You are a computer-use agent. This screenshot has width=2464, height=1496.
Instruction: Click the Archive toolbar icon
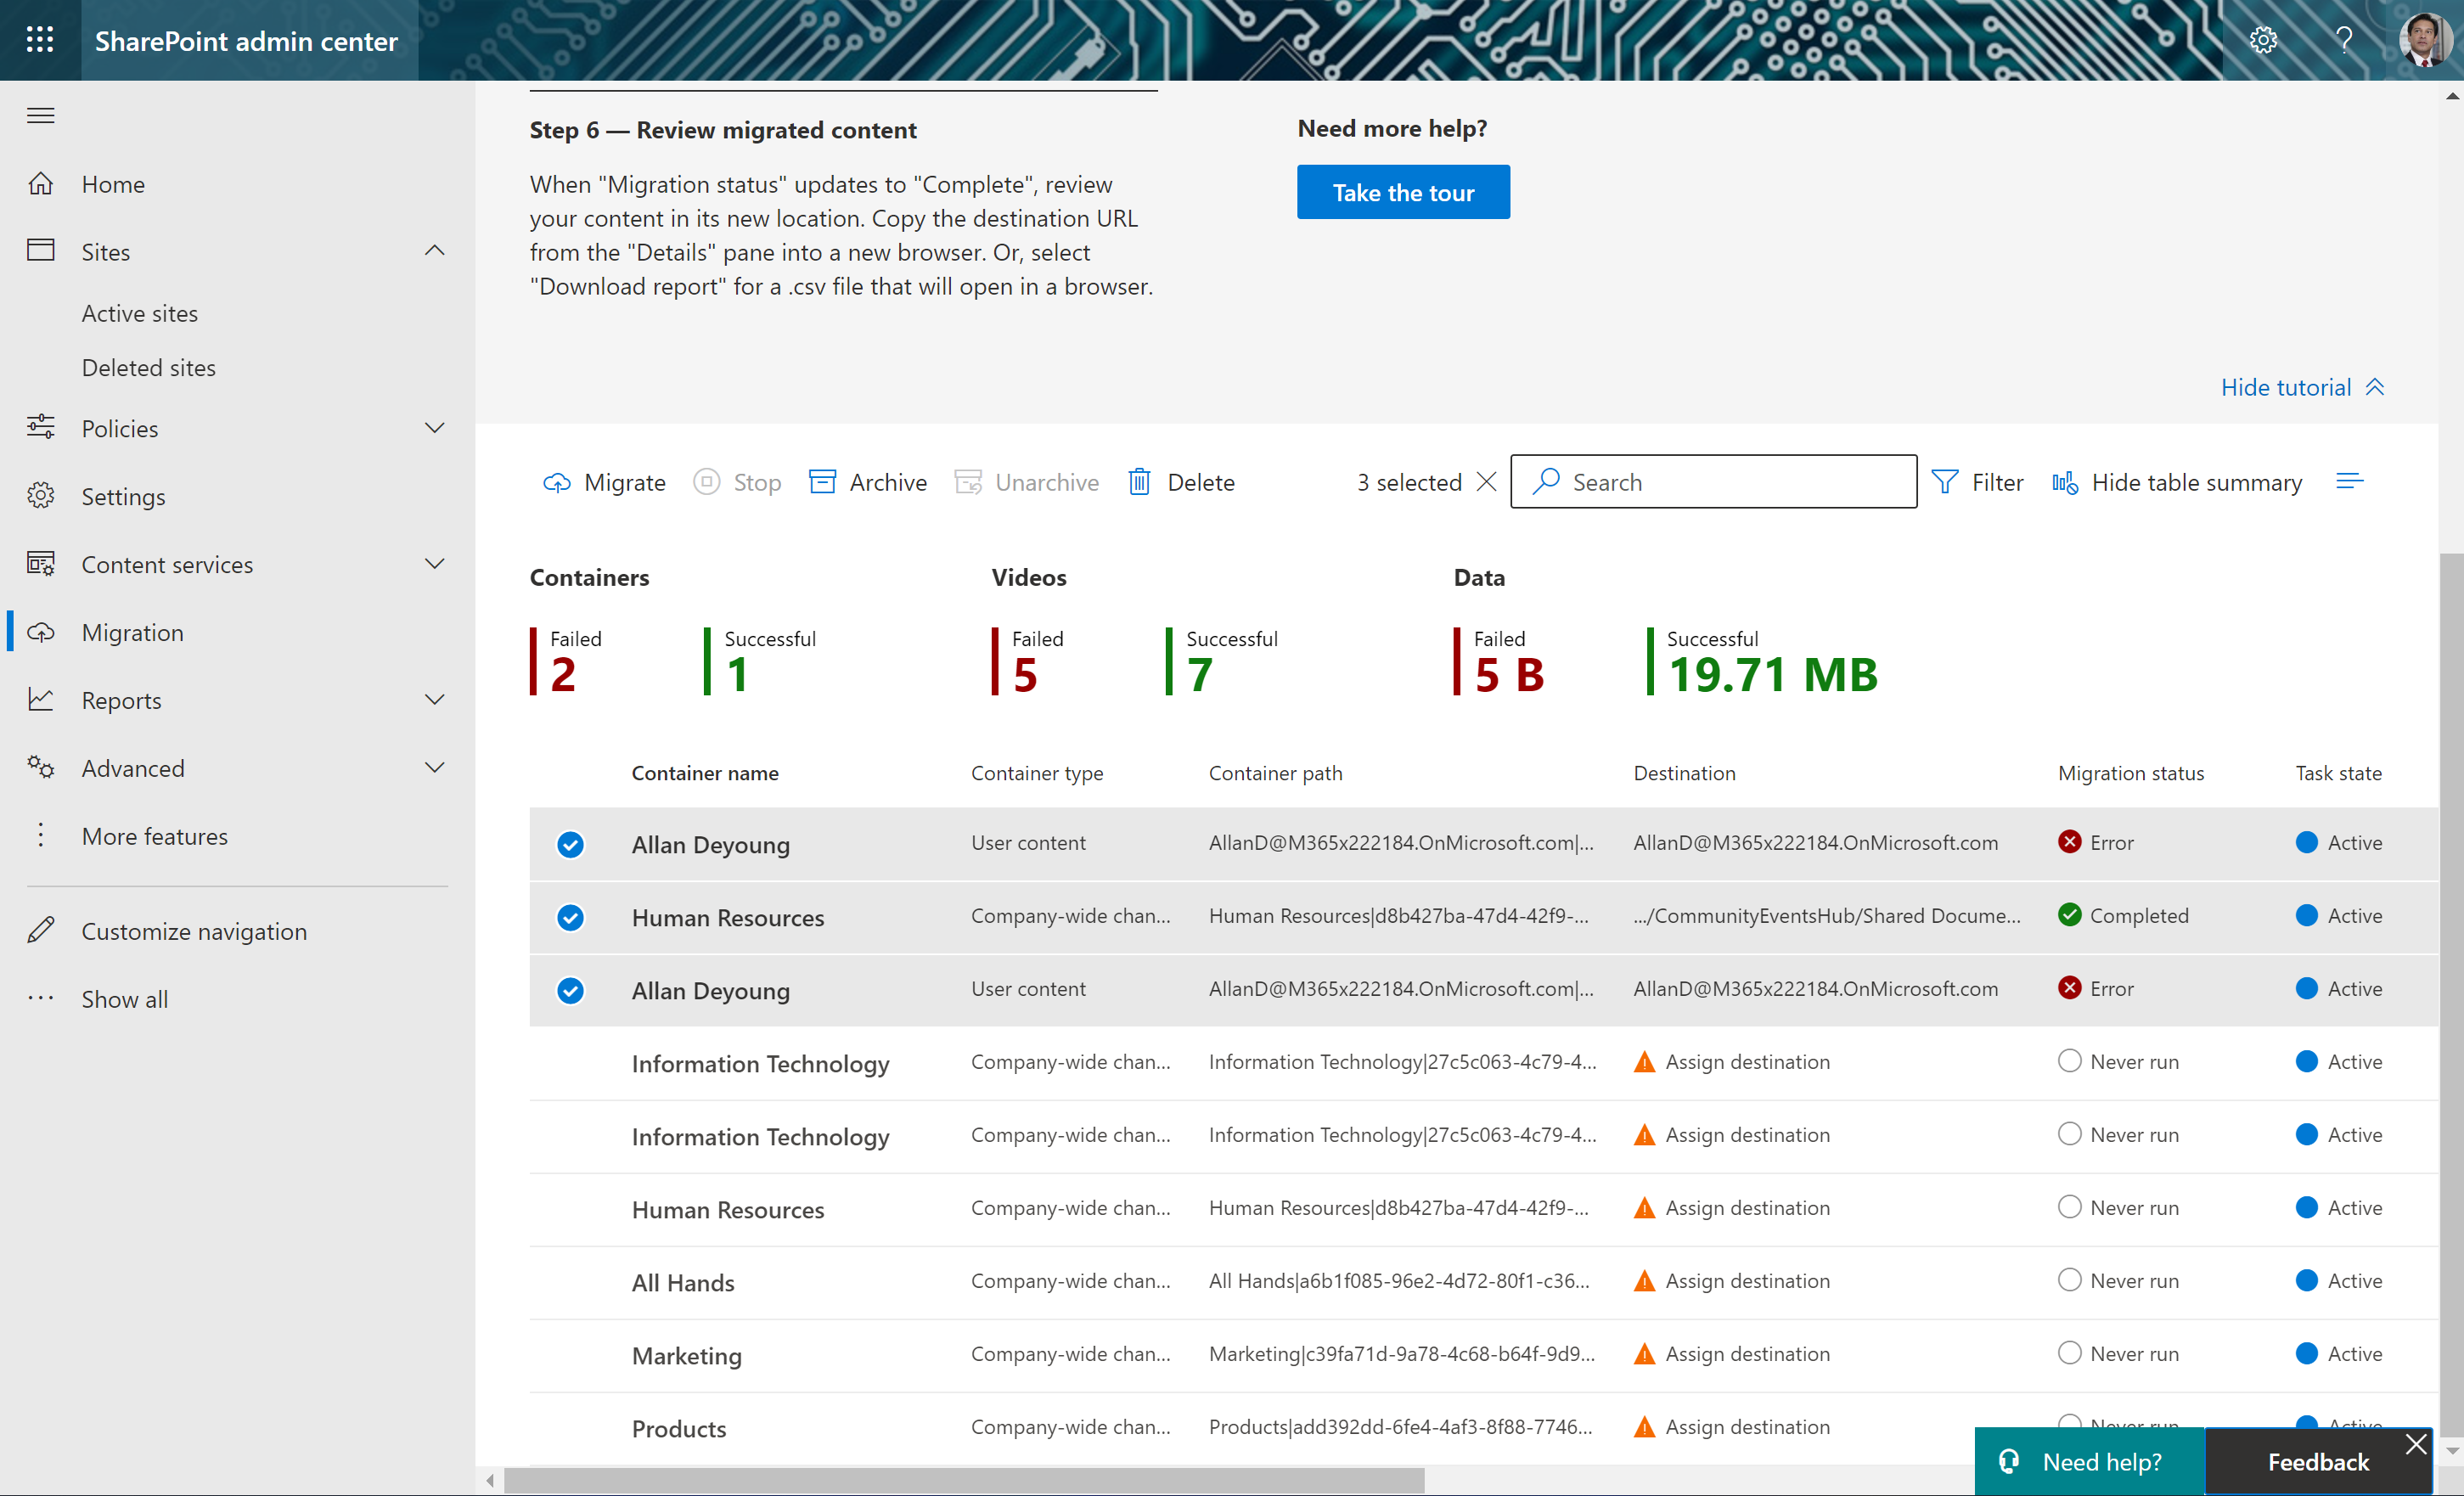[822, 483]
